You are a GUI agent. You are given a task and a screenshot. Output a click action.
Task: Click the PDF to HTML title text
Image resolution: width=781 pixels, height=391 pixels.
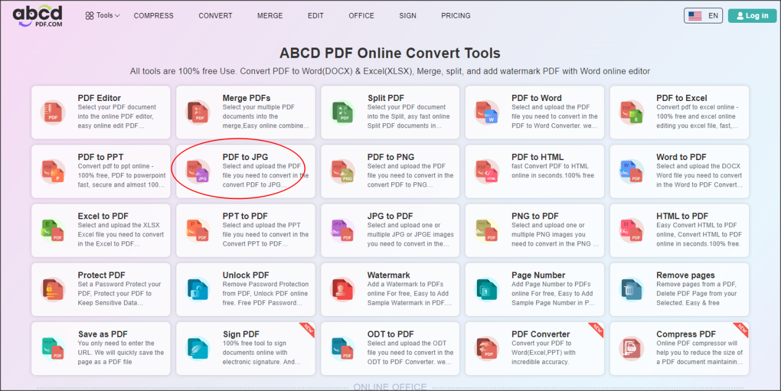(538, 157)
